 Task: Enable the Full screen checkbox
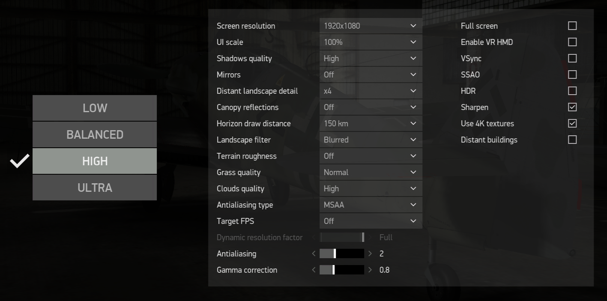click(x=572, y=26)
